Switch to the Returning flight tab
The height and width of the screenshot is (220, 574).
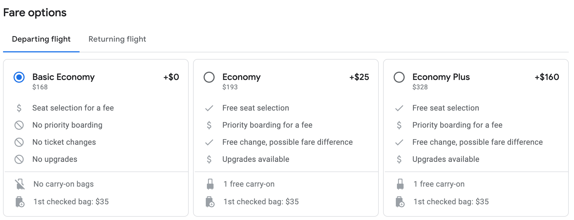[117, 39]
